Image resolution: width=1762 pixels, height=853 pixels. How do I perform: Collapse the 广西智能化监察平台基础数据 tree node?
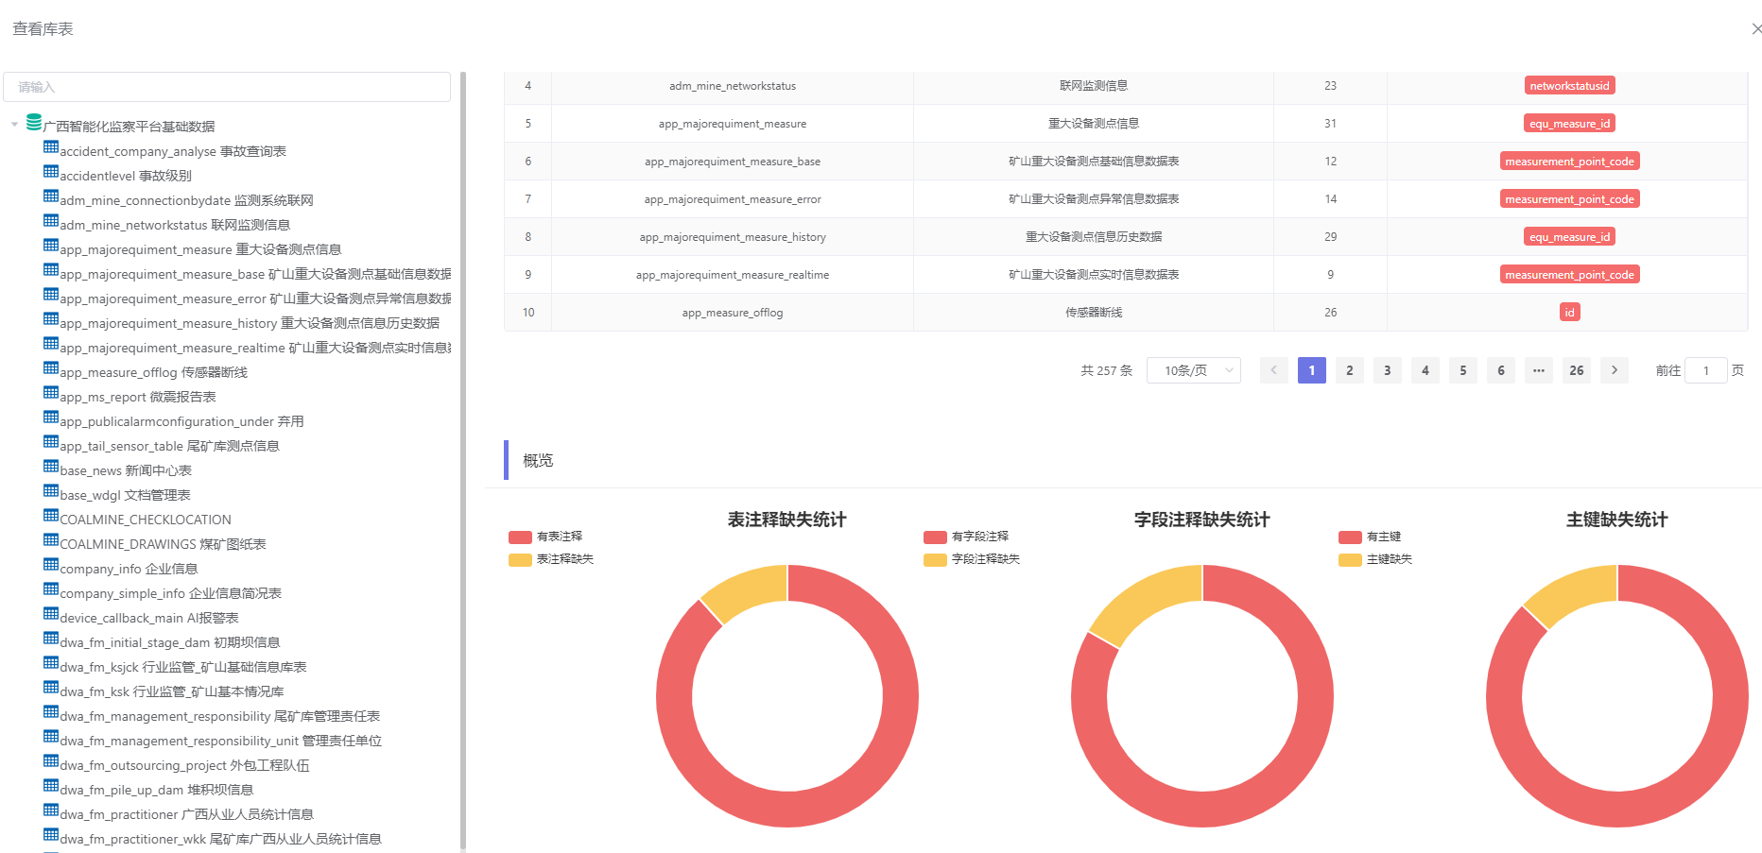coord(14,125)
